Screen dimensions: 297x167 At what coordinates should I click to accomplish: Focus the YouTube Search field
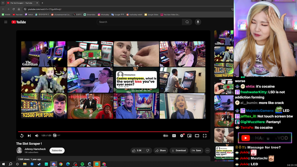click(139, 22)
